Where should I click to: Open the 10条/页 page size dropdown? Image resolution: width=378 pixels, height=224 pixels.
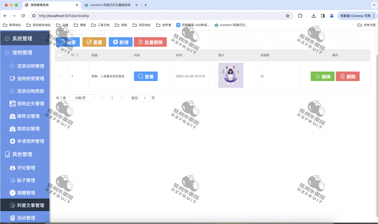click(x=82, y=98)
